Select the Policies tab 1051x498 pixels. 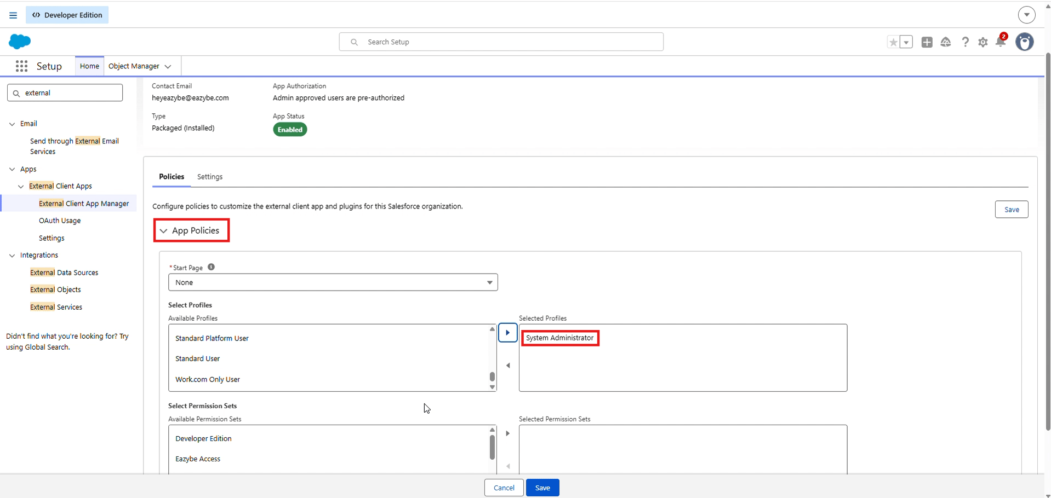pyautogui.click(x=172, y=177)
